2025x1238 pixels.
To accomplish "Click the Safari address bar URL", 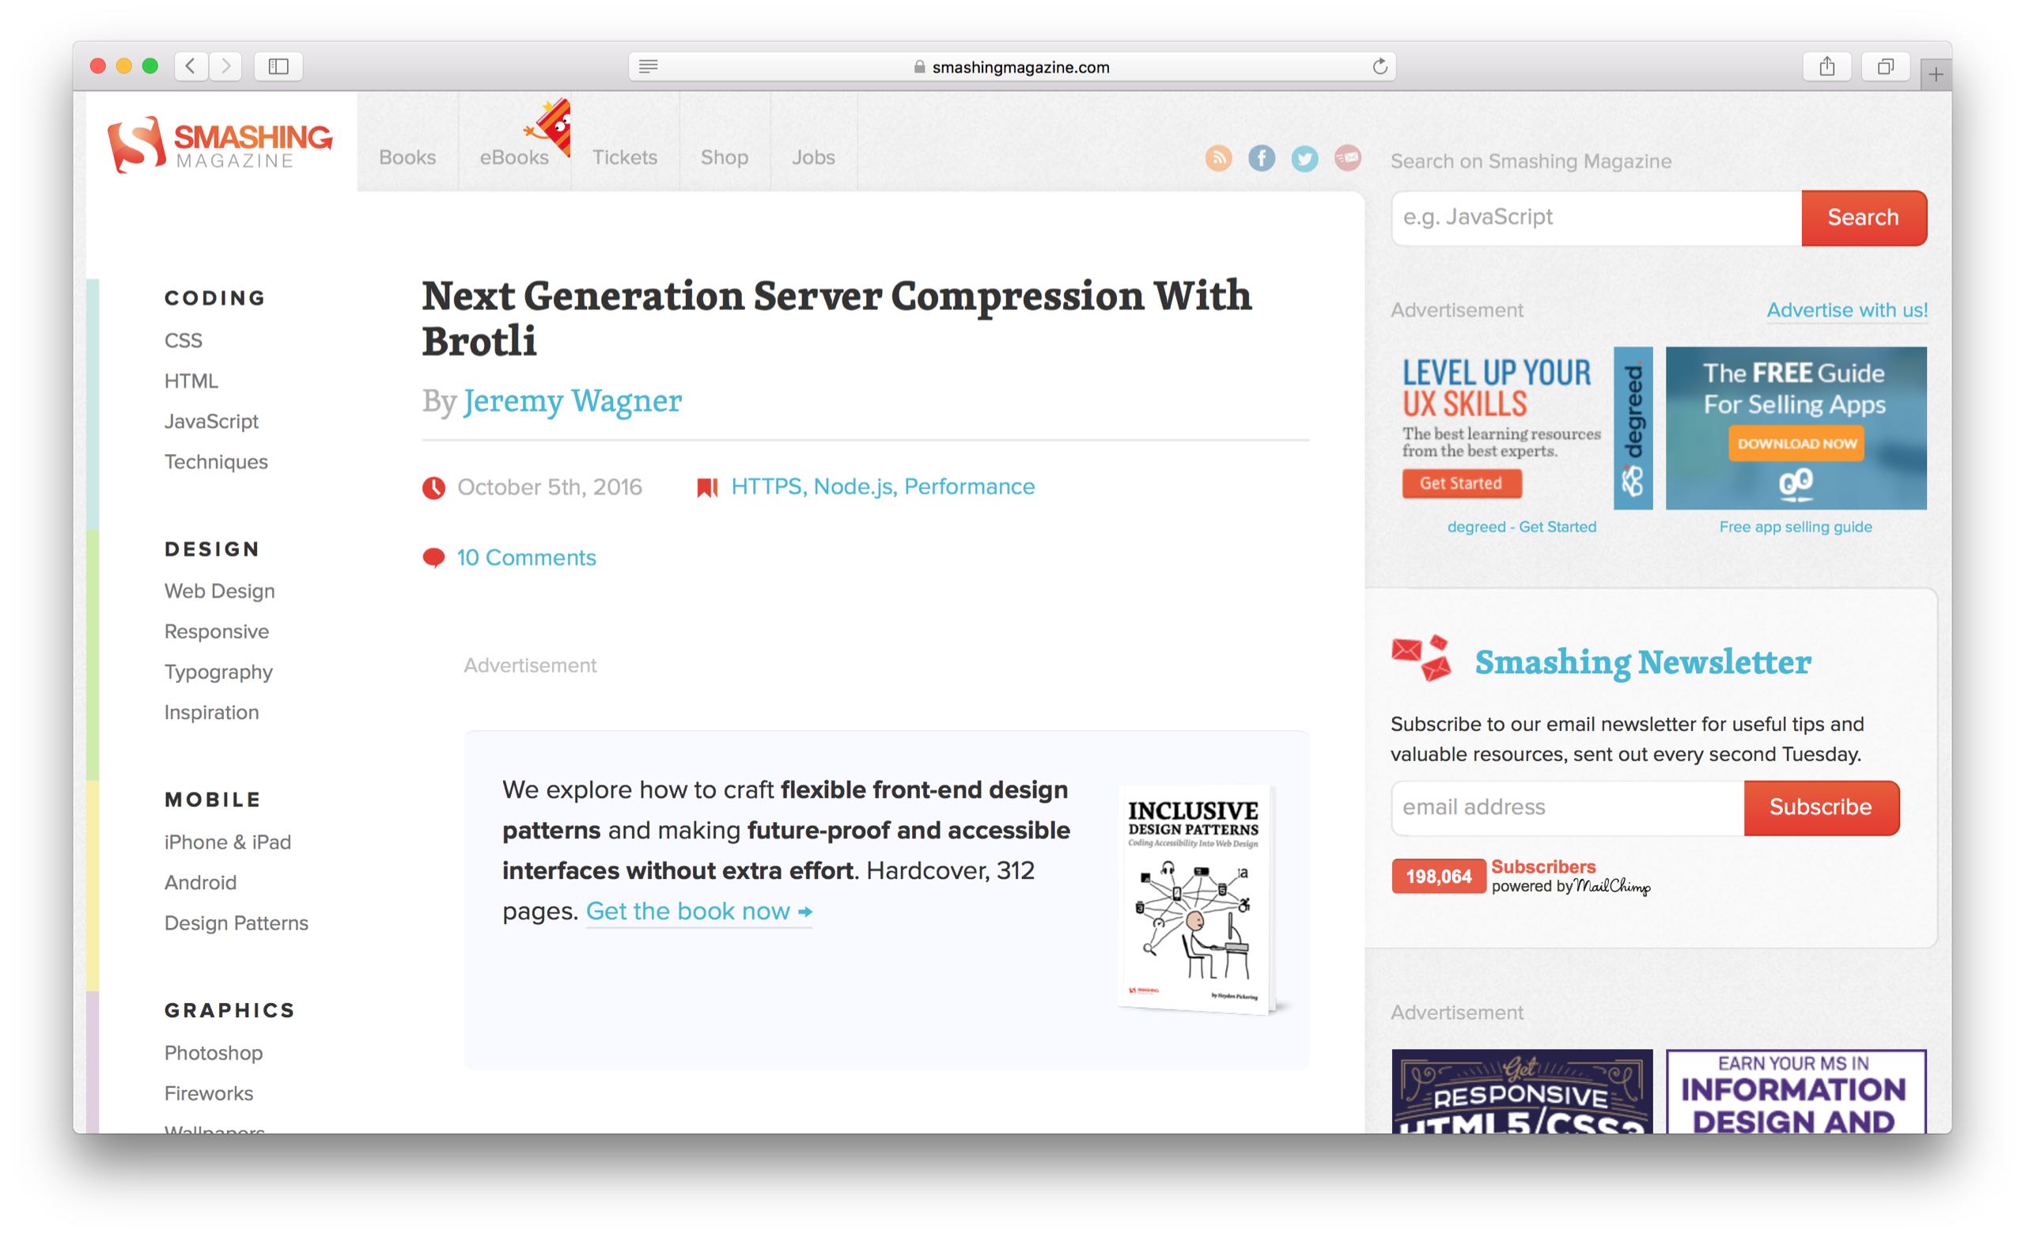I will (x=1020, y=66).
